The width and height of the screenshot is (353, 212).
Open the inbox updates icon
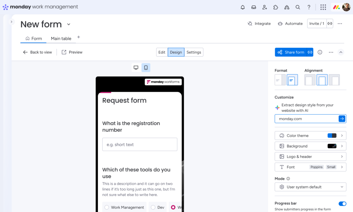click(254, 7)
